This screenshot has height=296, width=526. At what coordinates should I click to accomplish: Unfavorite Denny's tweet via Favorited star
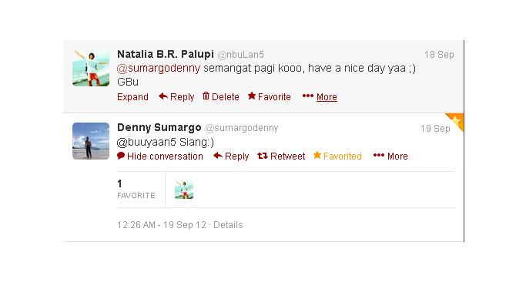(x=337, y=156)
